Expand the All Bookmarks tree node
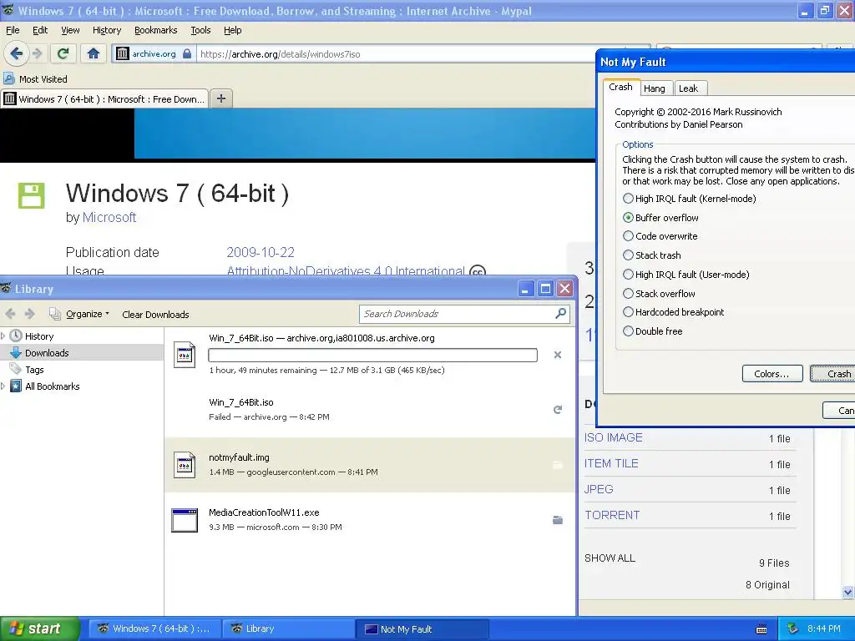Image resolution: width=855 pixels, height=641 pixels. (x=3, y=386)
